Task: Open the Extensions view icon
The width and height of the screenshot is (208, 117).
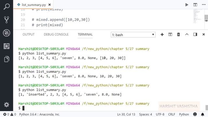Action: [x=6, y=46]
